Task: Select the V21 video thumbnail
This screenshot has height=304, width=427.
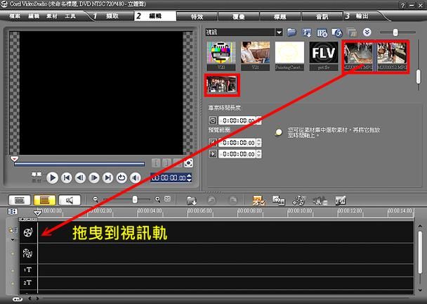Action: click(x=255, y=56)
